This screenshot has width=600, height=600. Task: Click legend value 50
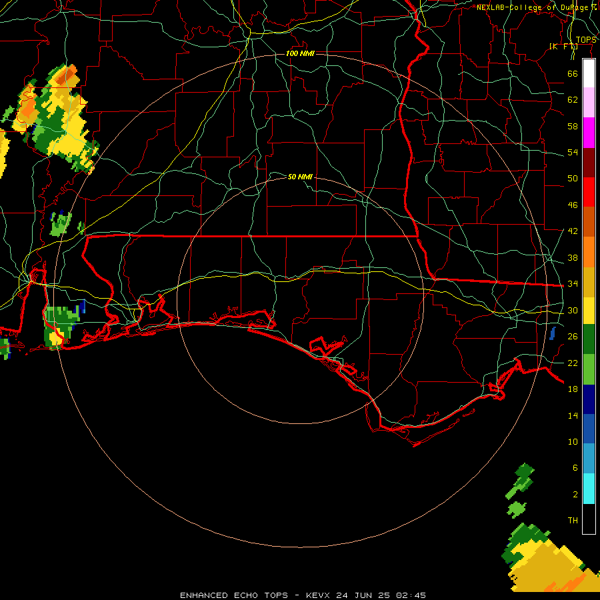click(573, 178)
